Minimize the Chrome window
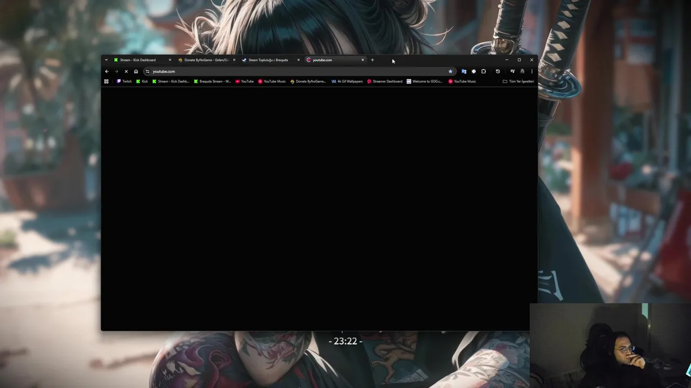The image size is (691, 388). pos(507,60)
